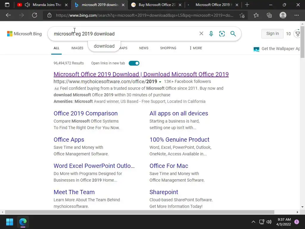Screen dimensions: 305x229
Task: Open Collections panel
Action: 269,15
